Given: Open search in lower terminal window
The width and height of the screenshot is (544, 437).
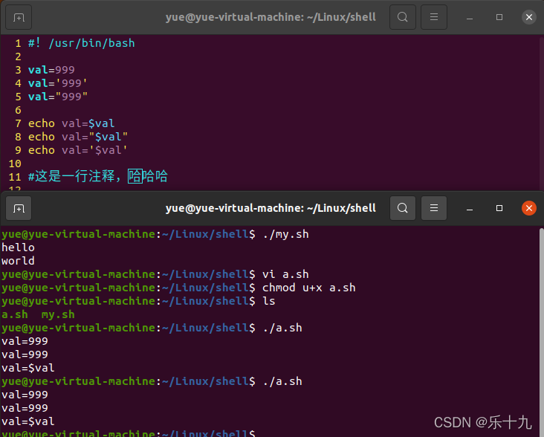Looking at the screenshot, I should click(x=403, y=208).
